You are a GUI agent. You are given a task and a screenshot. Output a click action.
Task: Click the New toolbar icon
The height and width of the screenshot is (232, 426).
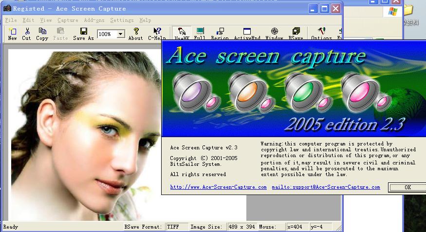click(13, 34)
